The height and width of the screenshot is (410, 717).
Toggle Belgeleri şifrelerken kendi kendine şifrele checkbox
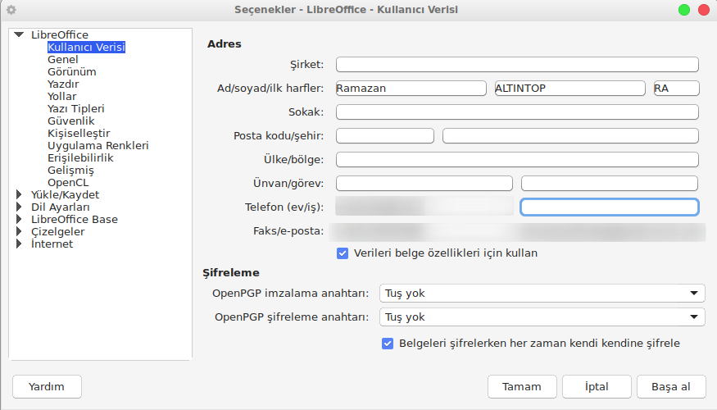pos(388,344)
